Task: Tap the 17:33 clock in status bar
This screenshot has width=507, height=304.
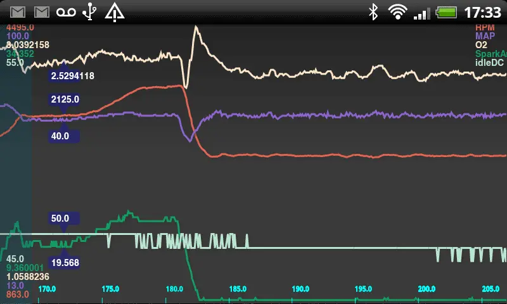Action: 482,11
